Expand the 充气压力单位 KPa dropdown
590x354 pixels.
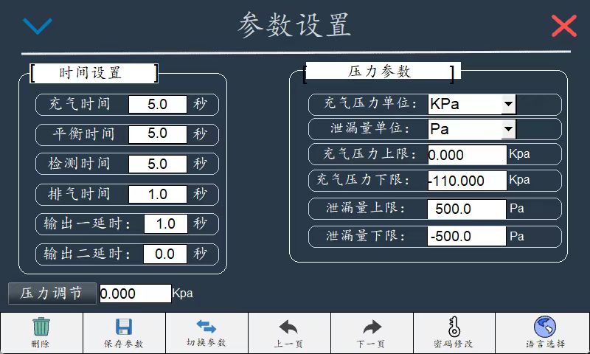[x=508, y=104]
